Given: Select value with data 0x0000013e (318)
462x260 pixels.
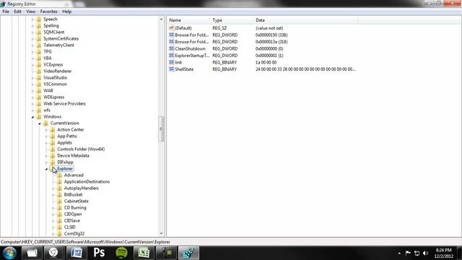Looking at the screenshot, I should (x=271, y=42).
